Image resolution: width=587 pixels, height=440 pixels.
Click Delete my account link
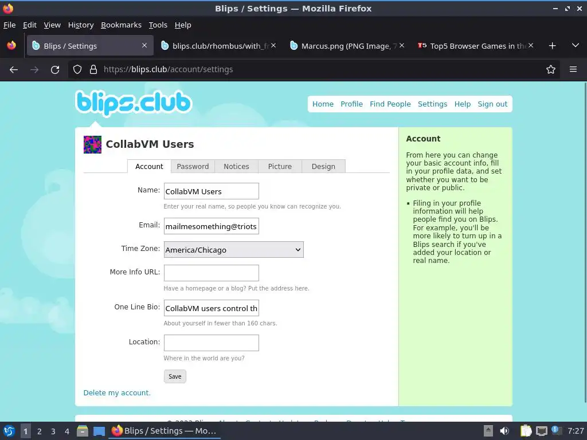click(117, 393)
